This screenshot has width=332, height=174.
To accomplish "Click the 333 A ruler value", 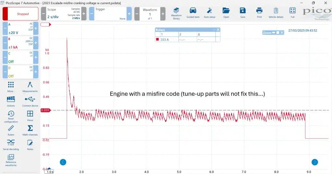I will pyautogui.click(x=165, y=39).
